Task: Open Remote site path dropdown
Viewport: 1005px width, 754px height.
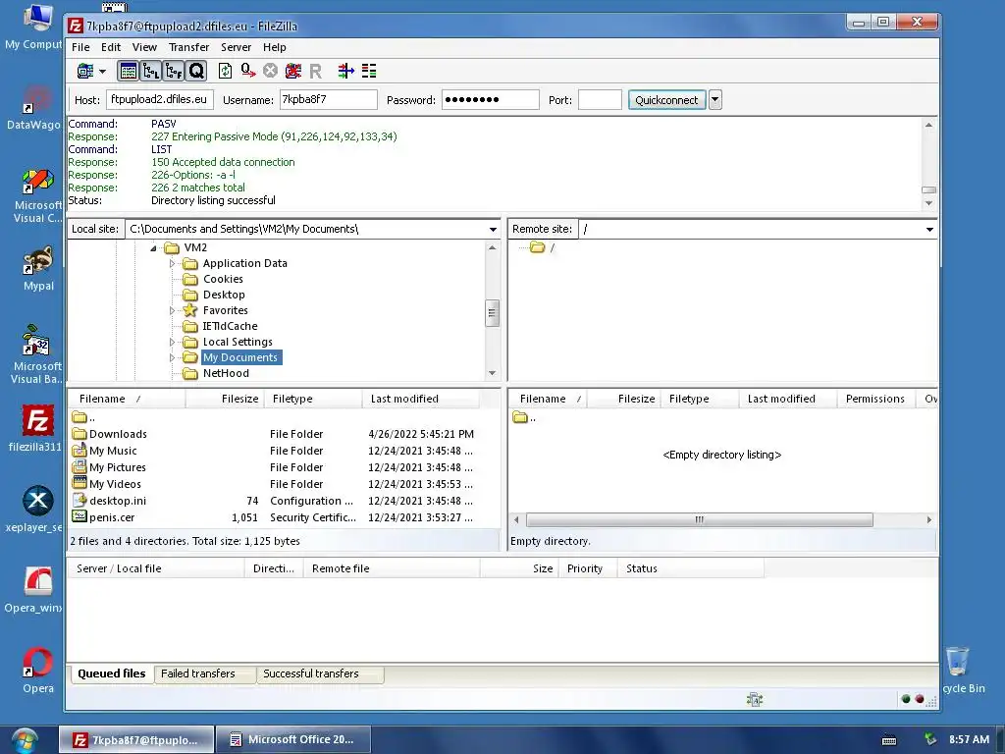Action: (x=929, y=230)
